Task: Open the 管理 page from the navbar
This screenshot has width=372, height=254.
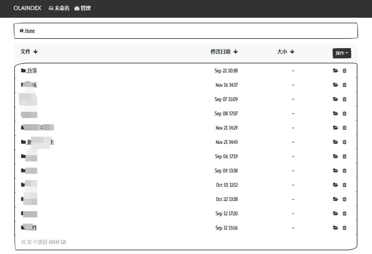Action: coord(86,8)
